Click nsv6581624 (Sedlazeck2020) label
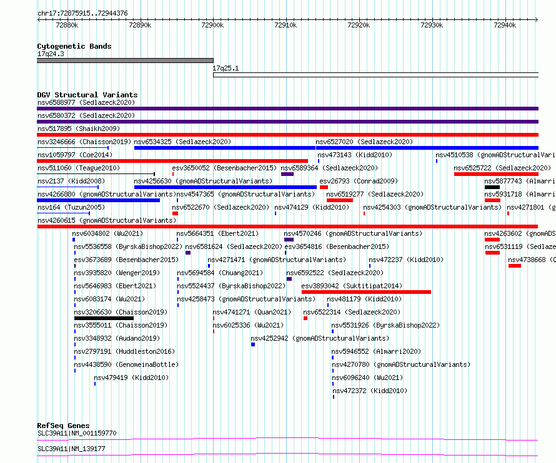Image resolution: width=556 pixels, height=463 pixels. [x=234, y=246]
